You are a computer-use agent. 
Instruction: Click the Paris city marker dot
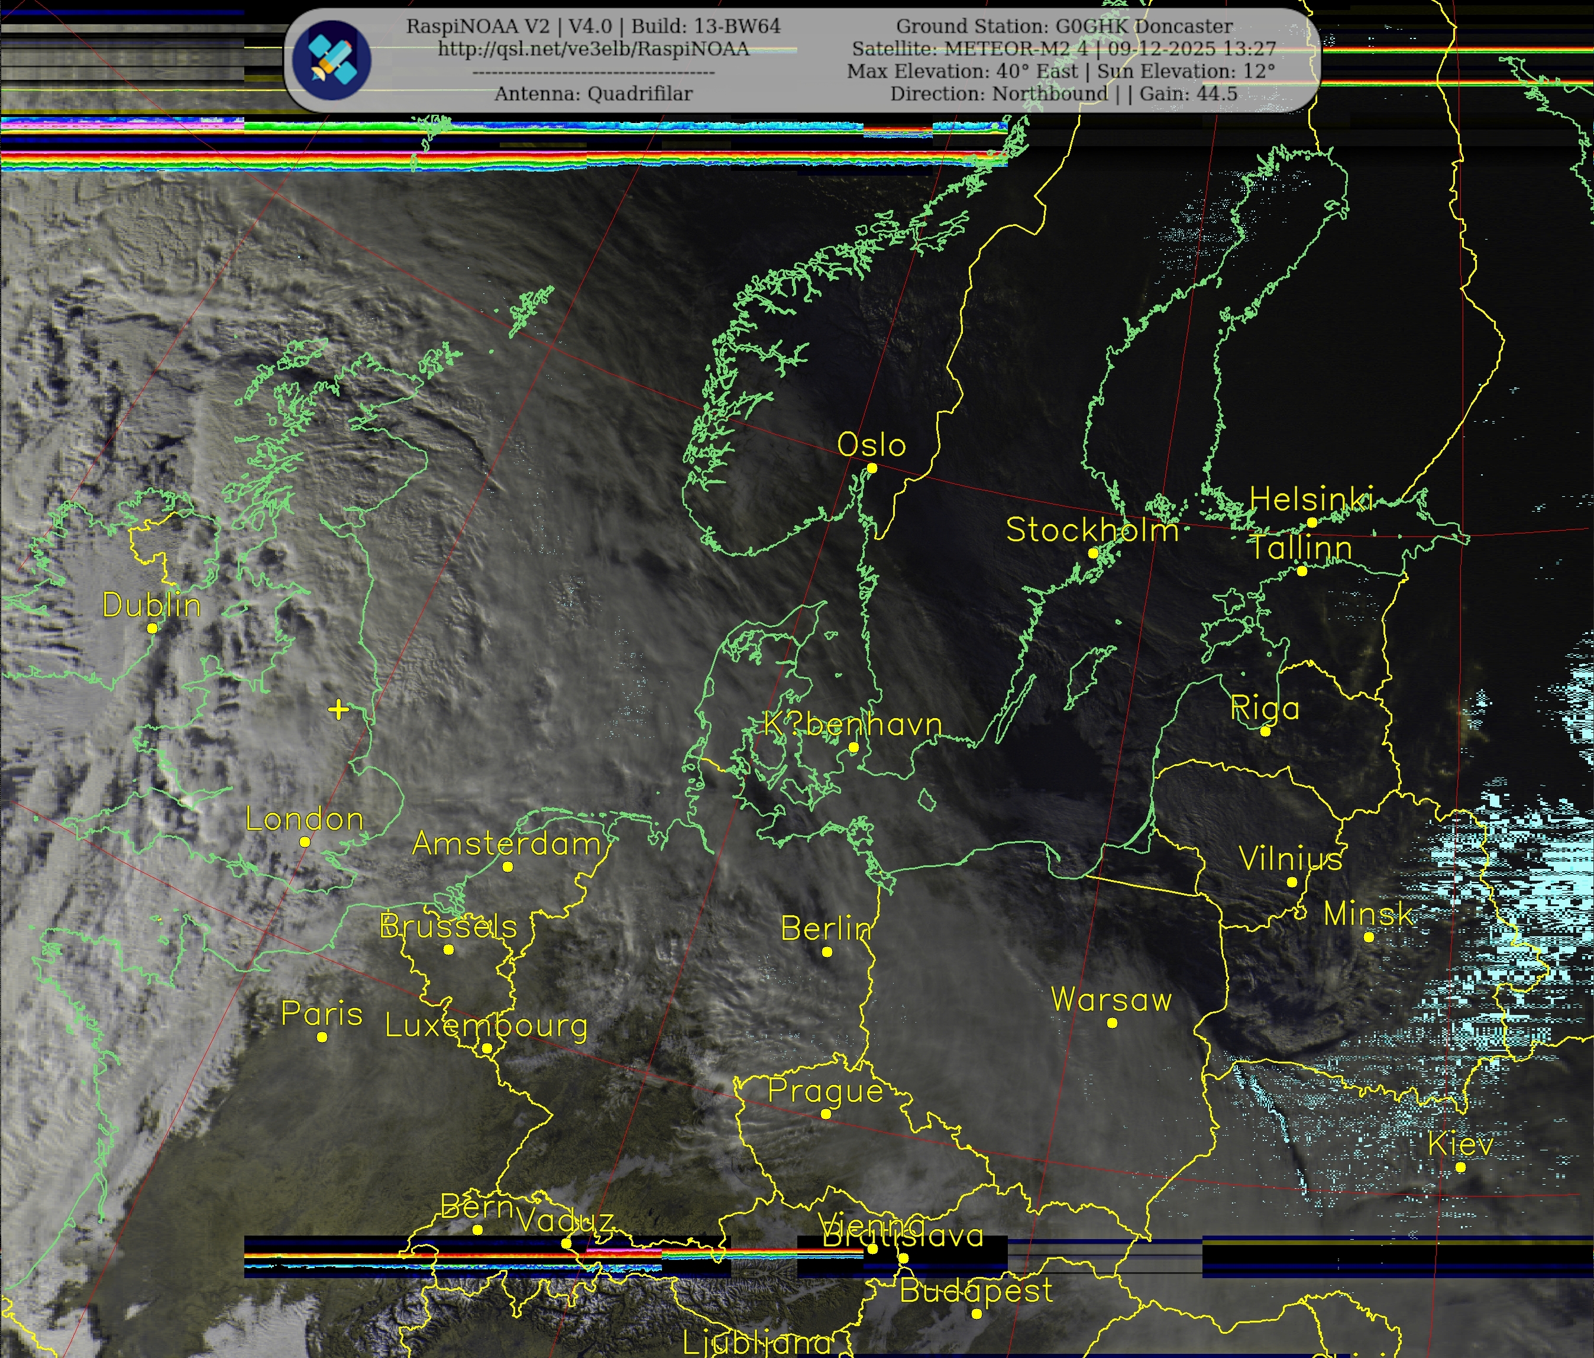[x=322, y=1037]
